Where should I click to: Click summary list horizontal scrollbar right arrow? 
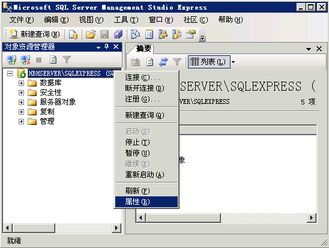click(x=312, y=218)
